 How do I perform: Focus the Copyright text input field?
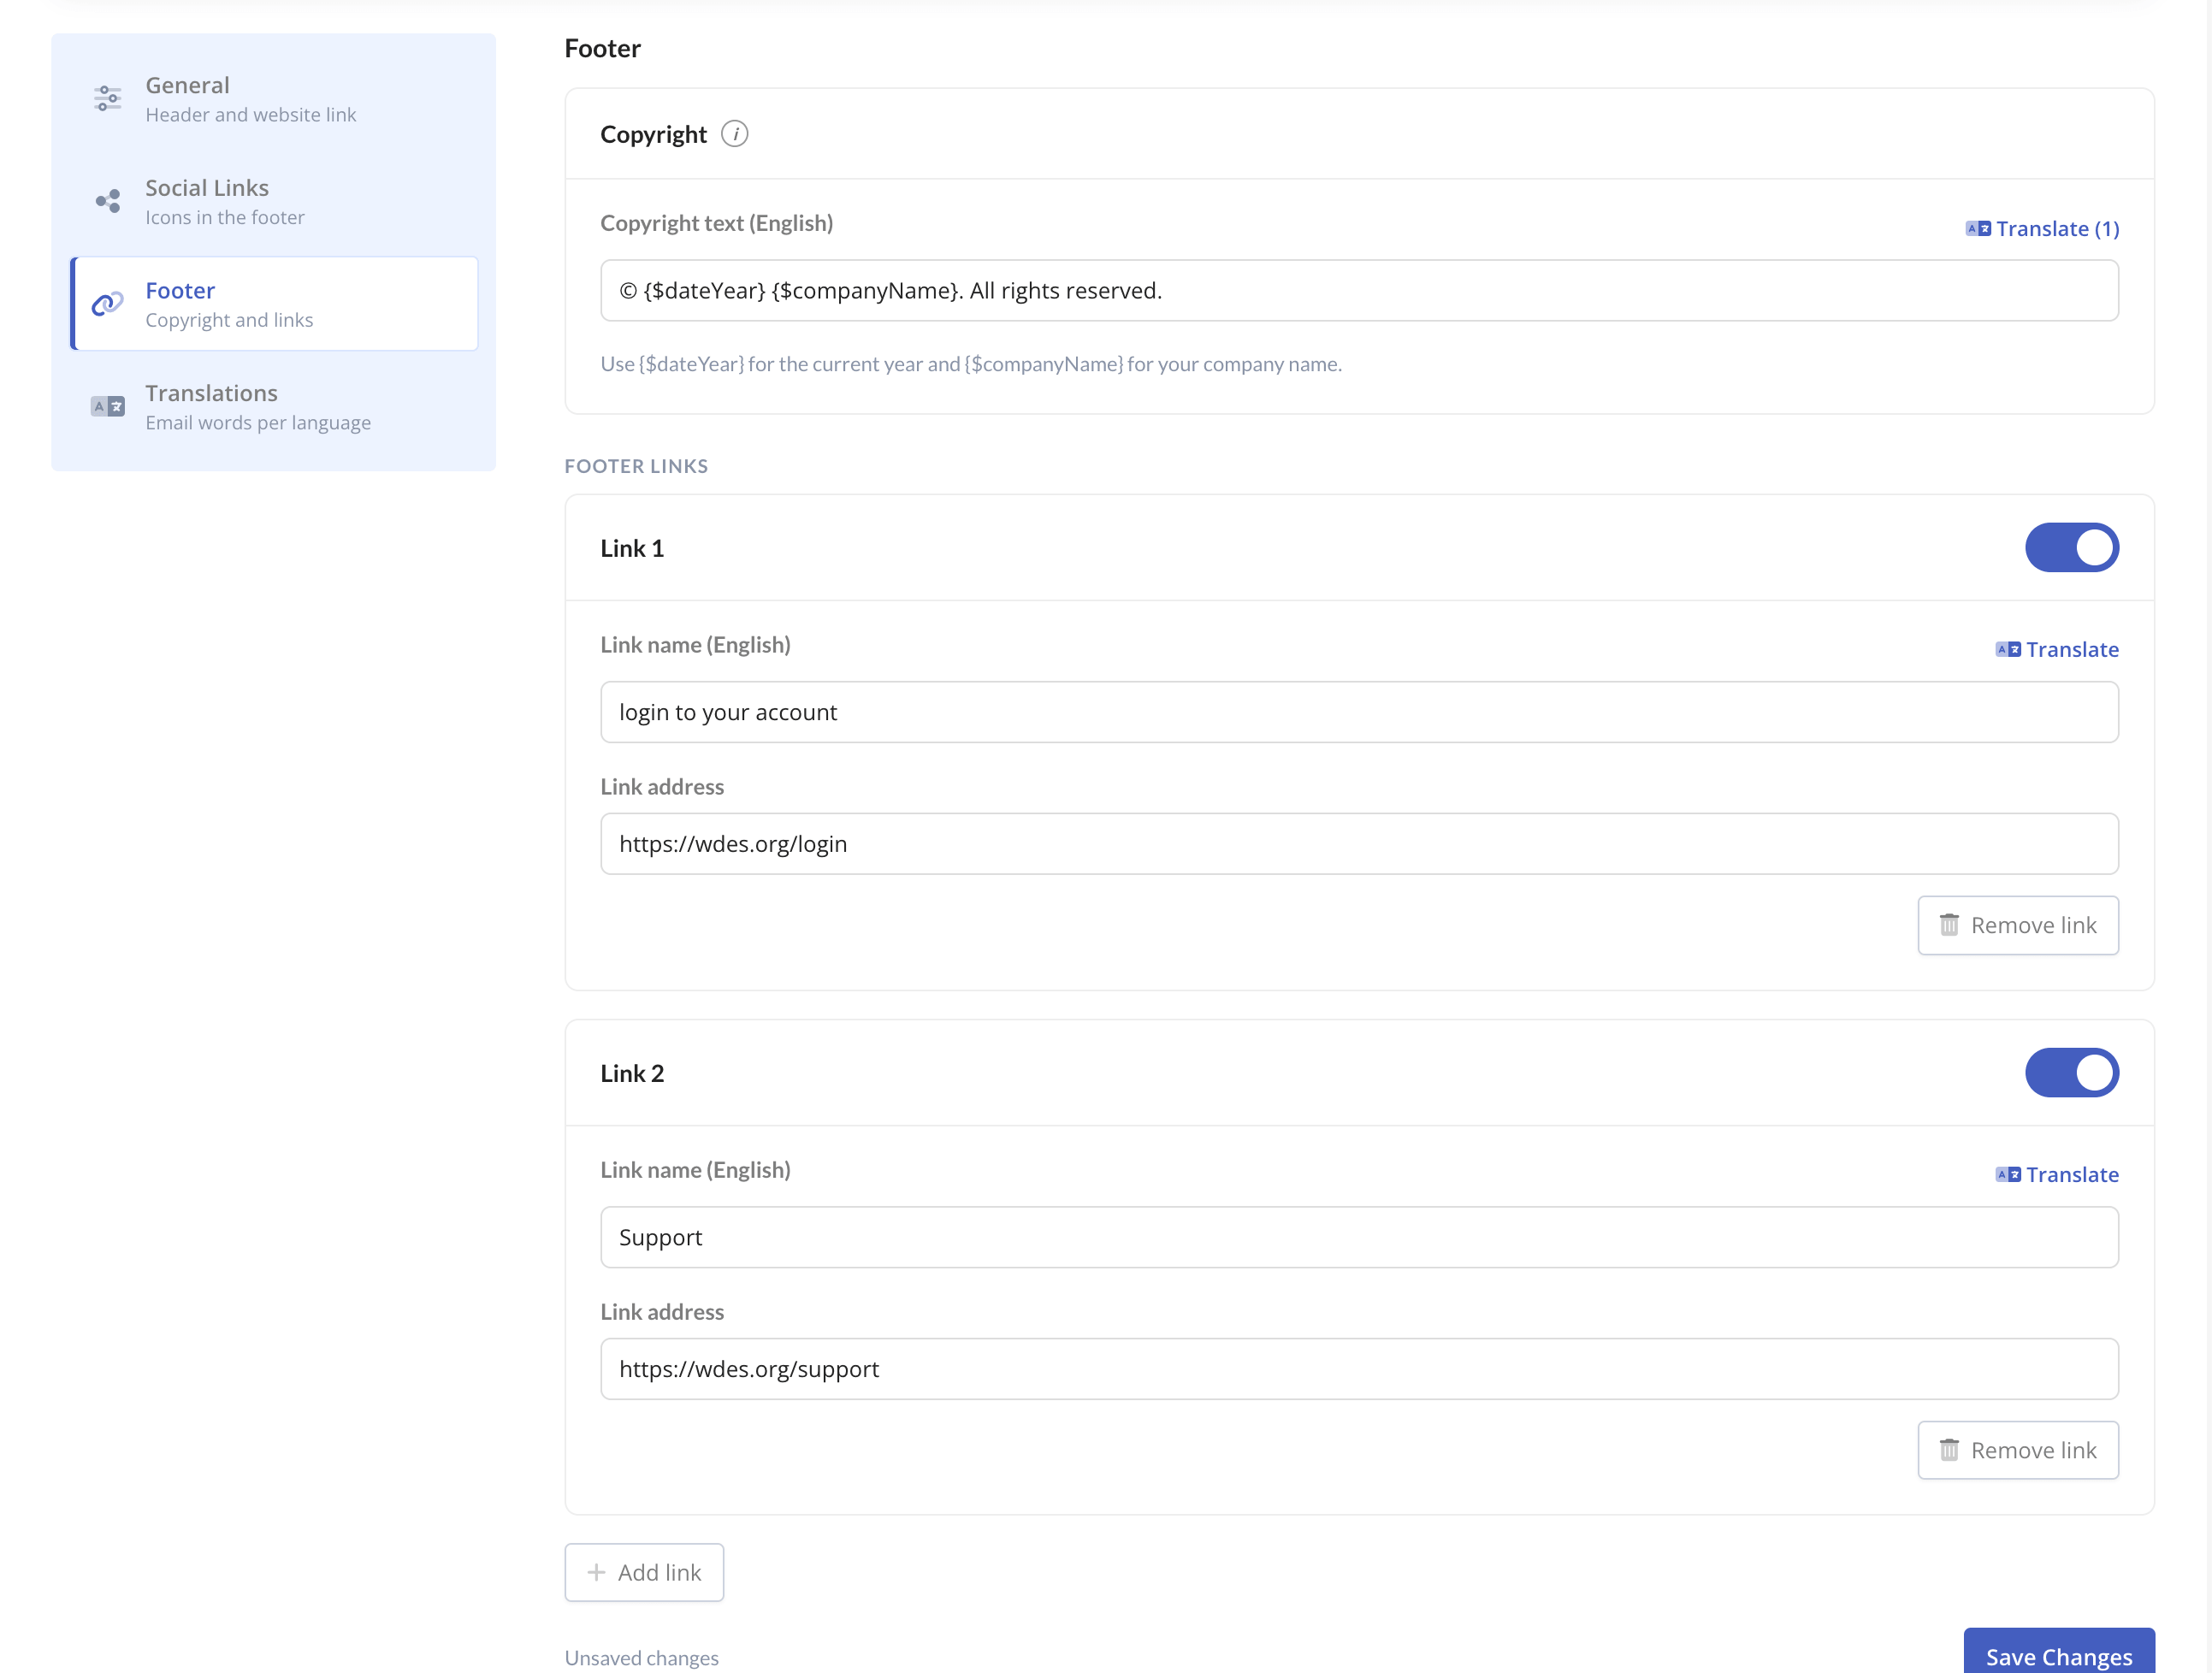(x=1359, y=290)
